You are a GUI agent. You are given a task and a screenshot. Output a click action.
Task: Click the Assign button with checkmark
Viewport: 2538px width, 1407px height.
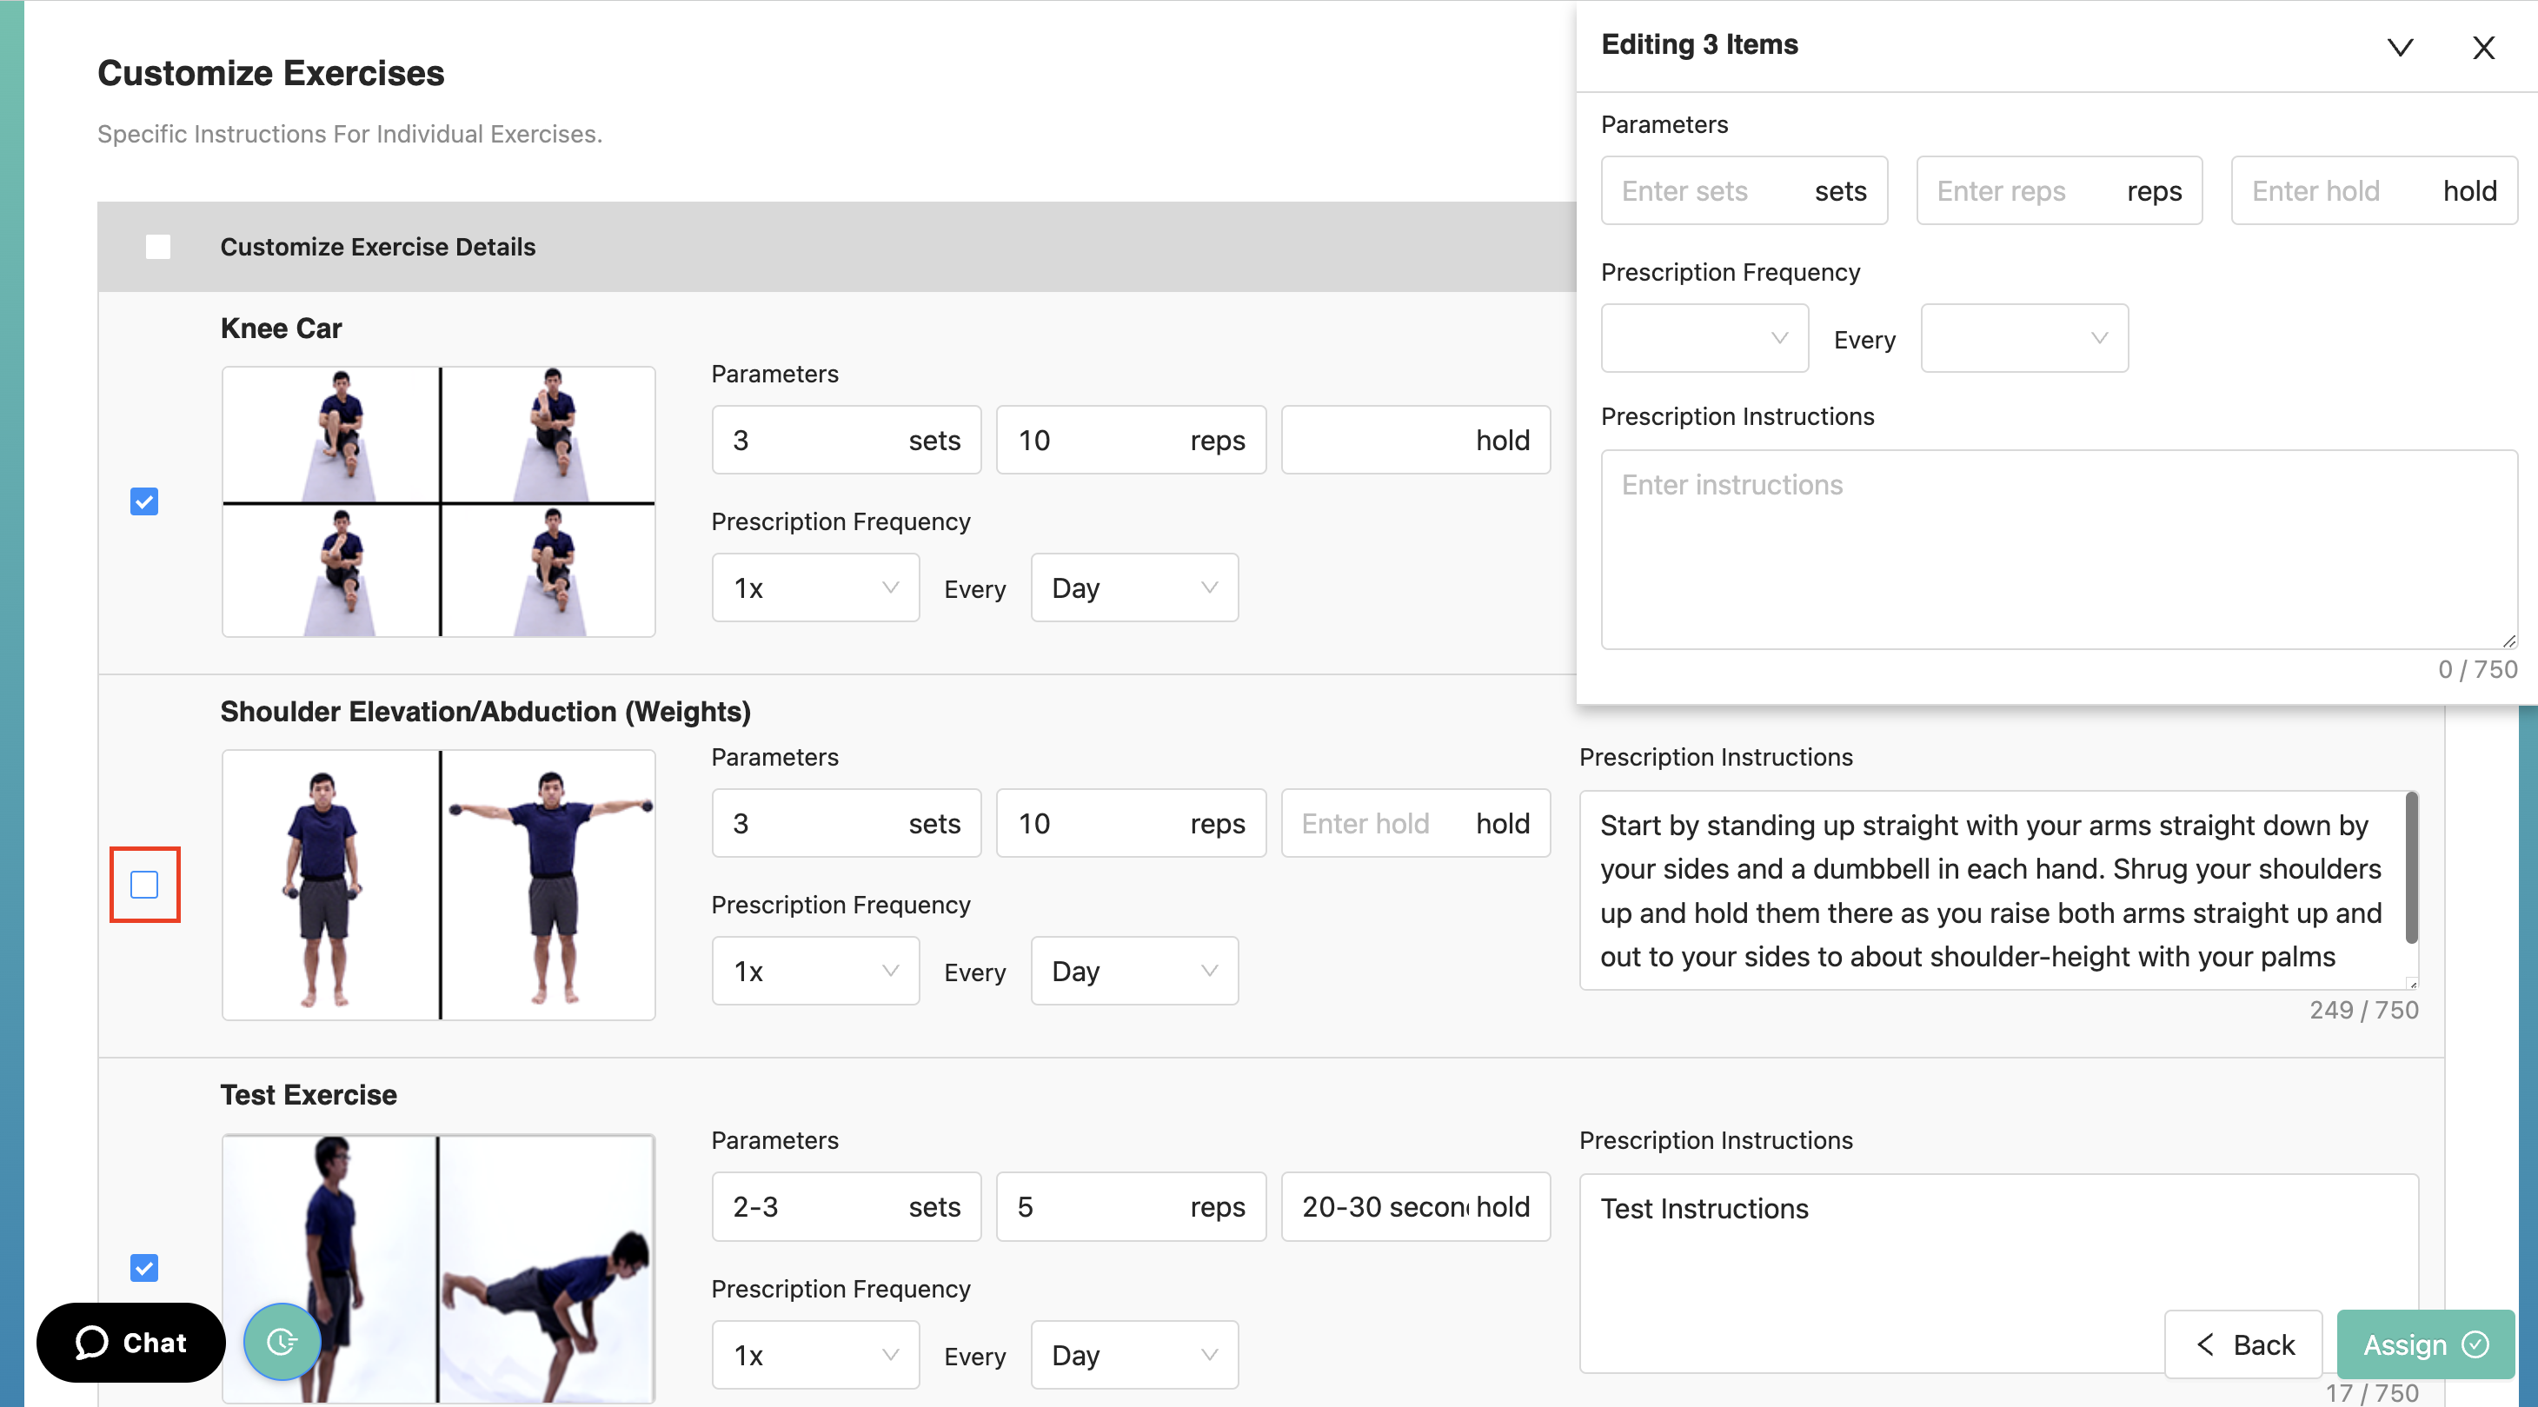point(2425,1344)
